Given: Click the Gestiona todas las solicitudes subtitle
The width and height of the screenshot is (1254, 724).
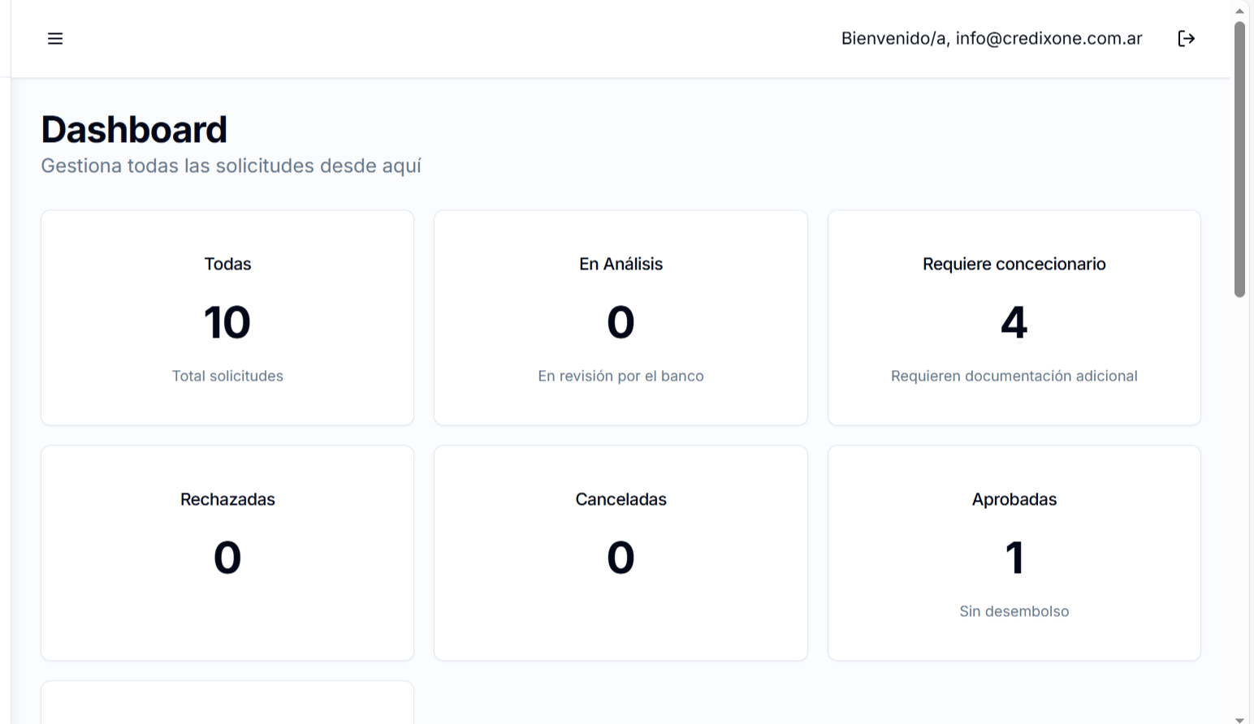Looking at the screenshot, I should (231, 166).
